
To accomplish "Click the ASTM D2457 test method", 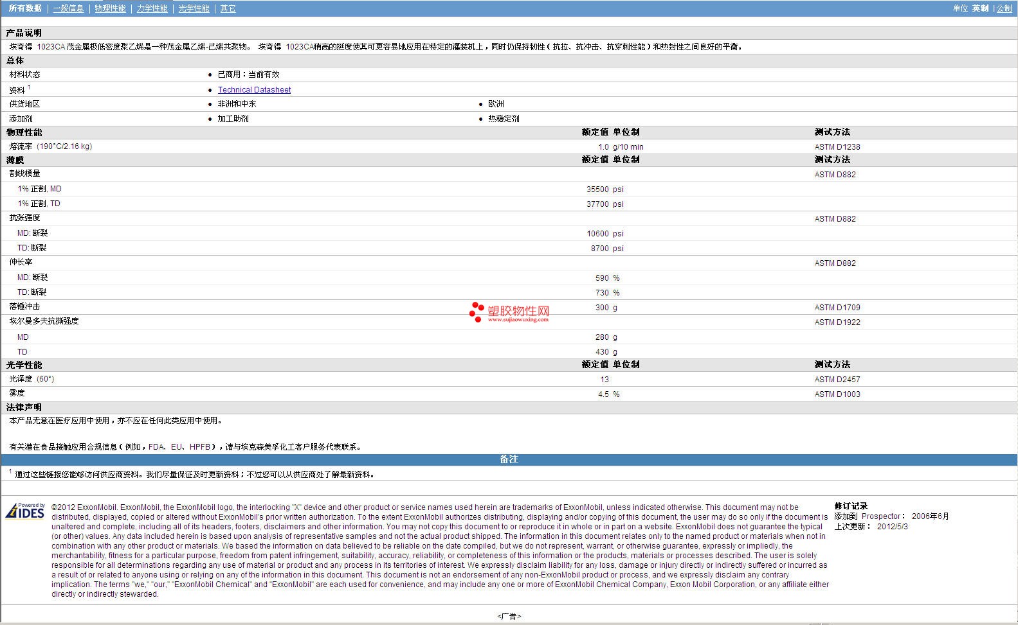I will click(x=837, y=380).
